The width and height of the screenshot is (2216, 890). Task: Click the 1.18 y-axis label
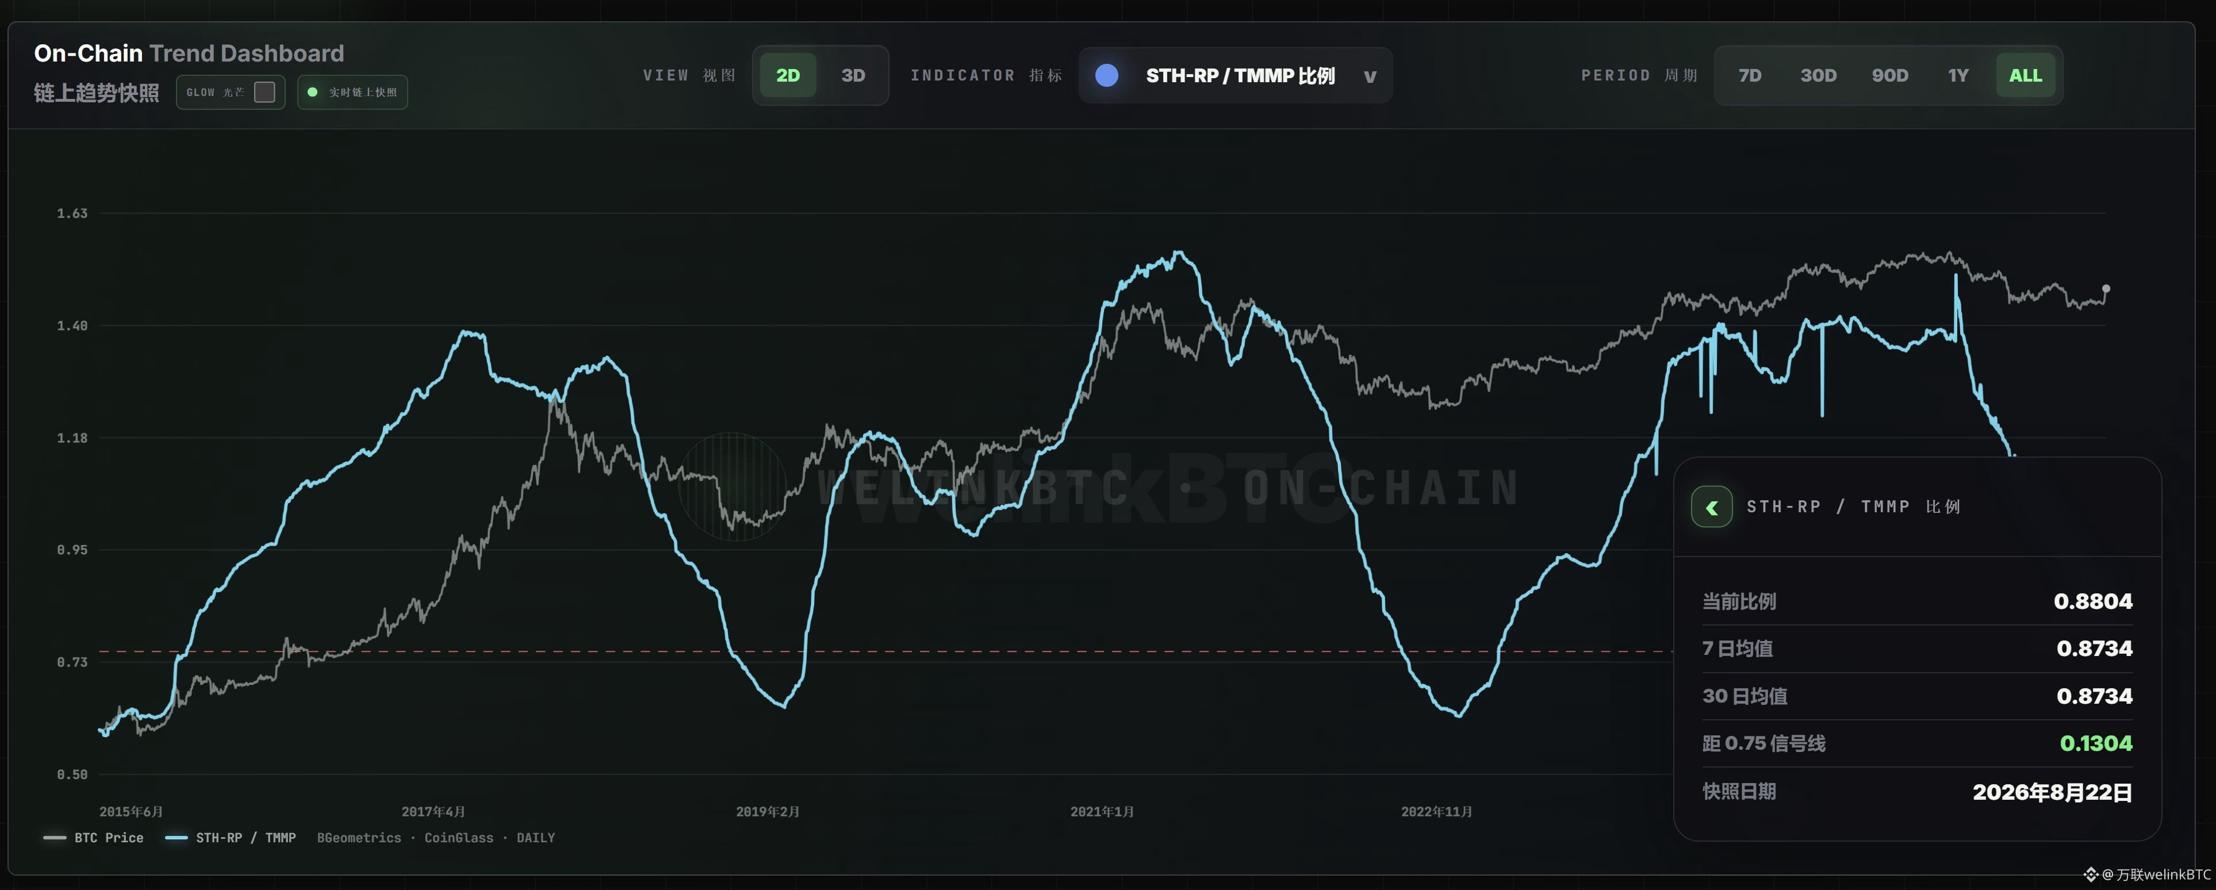pos(72,439)
